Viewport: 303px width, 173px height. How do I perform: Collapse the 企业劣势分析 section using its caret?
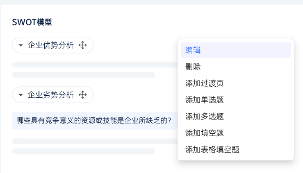coord(21,95)
